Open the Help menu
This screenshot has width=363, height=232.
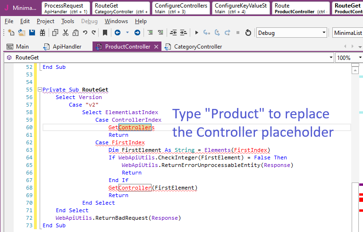(x=141, y=21)
